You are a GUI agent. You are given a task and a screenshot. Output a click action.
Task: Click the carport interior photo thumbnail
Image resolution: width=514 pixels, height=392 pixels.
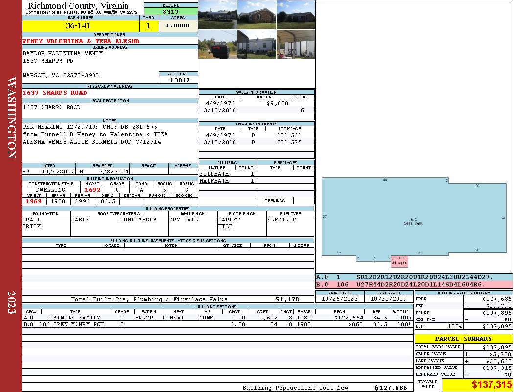[x=296, y=44]
